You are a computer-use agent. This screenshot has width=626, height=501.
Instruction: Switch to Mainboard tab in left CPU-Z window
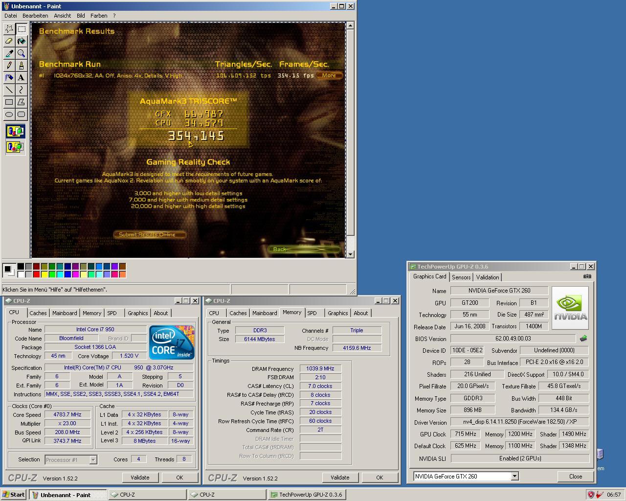[65, 313]
